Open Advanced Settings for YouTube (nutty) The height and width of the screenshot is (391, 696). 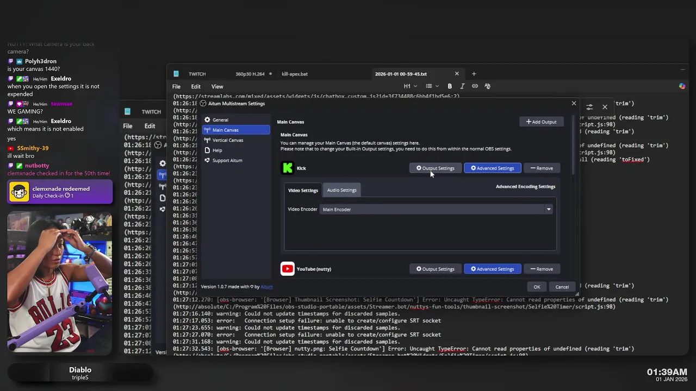pyautogui.click(x=493, y=269)
